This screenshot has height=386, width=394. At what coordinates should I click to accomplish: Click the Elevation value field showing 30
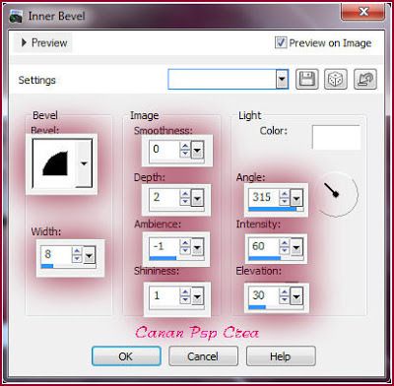coord(264,295)
